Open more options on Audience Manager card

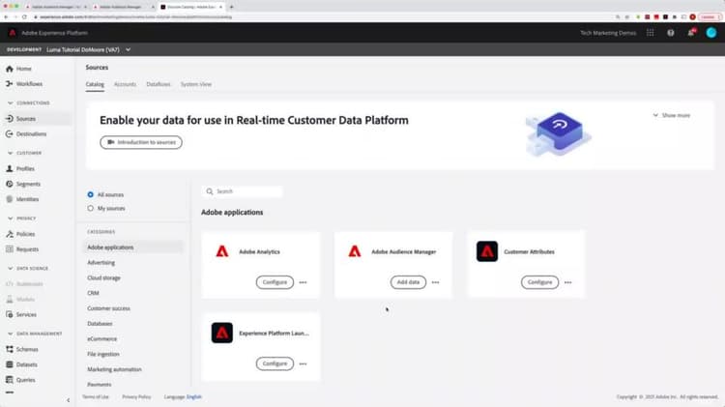(436, 282)
